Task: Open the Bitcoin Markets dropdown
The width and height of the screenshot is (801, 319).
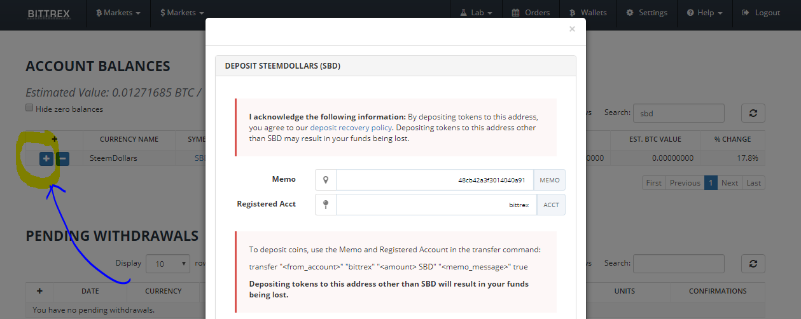Action: click(118, 13)
